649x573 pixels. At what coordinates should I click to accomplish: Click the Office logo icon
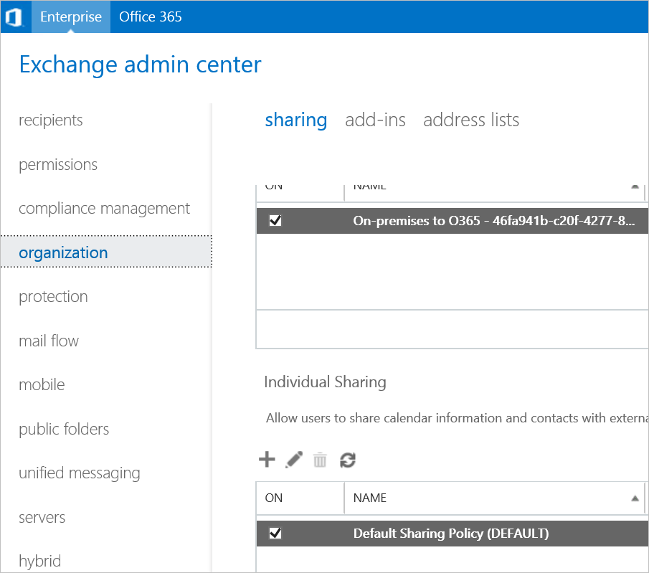coord(14,17)
